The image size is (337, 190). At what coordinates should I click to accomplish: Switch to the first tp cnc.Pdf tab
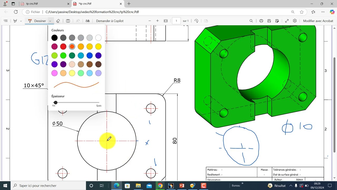point(45,4)
